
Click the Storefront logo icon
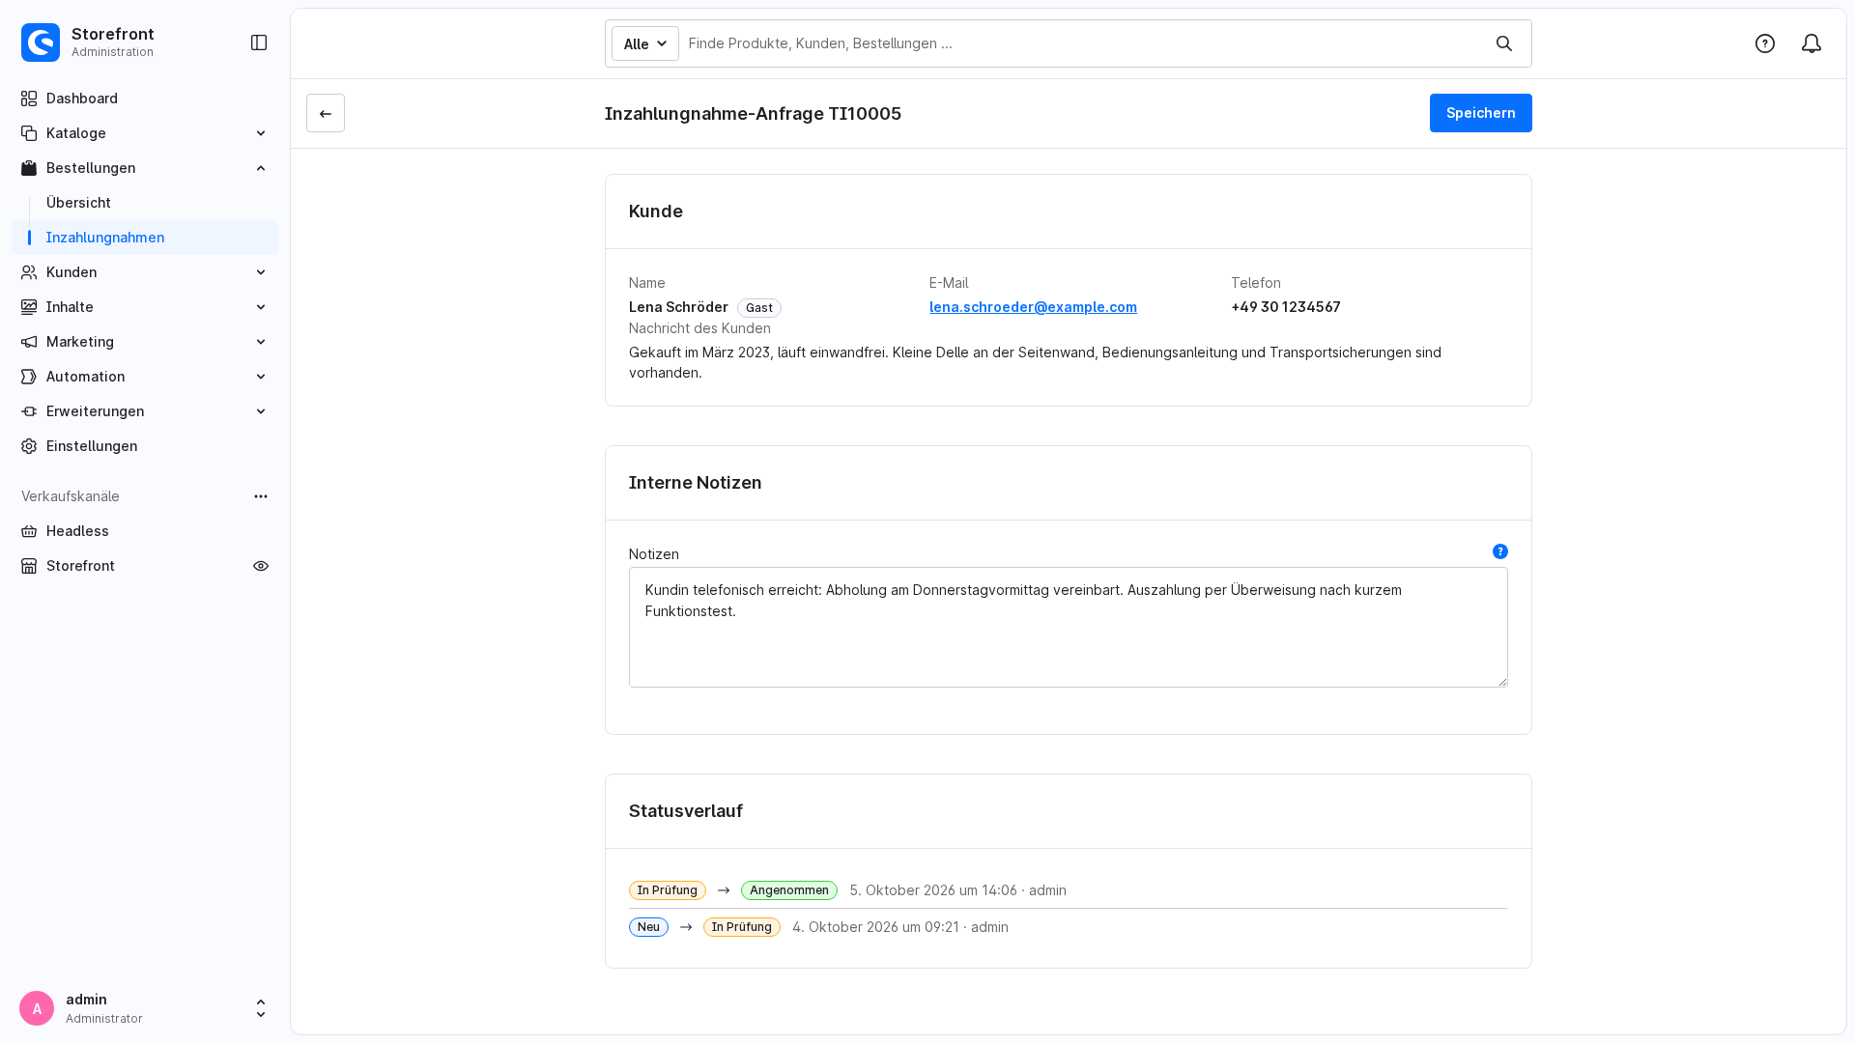click(41, 42)
